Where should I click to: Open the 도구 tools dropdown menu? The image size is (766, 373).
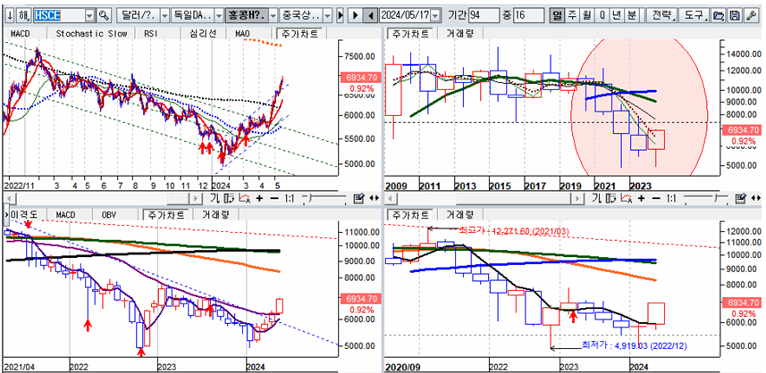[694, 15]
